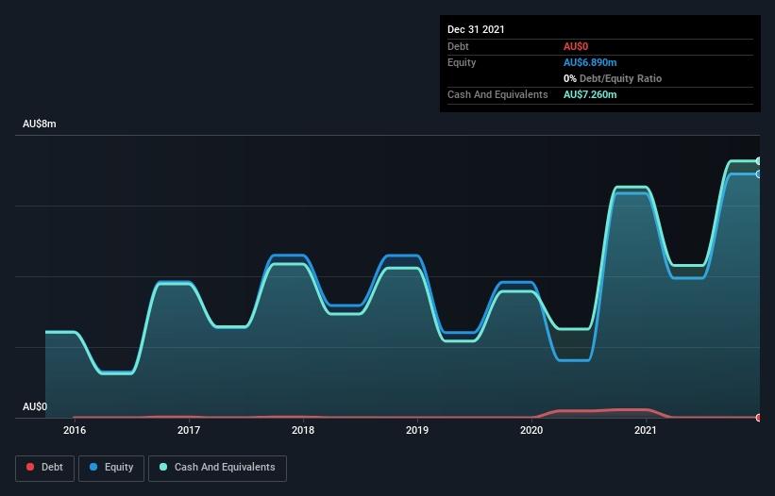Click the 2018 axis label
Image resolution: width=775 pixels, height=496 pixels.
tap(303, 430)
